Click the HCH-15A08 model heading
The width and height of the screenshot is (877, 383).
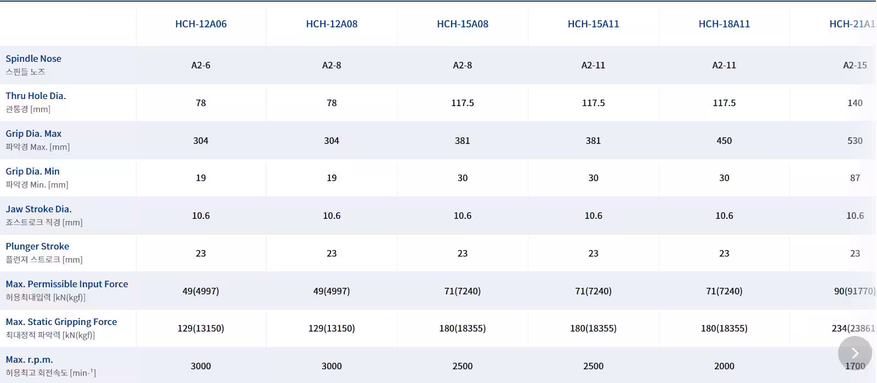(463, 24)
